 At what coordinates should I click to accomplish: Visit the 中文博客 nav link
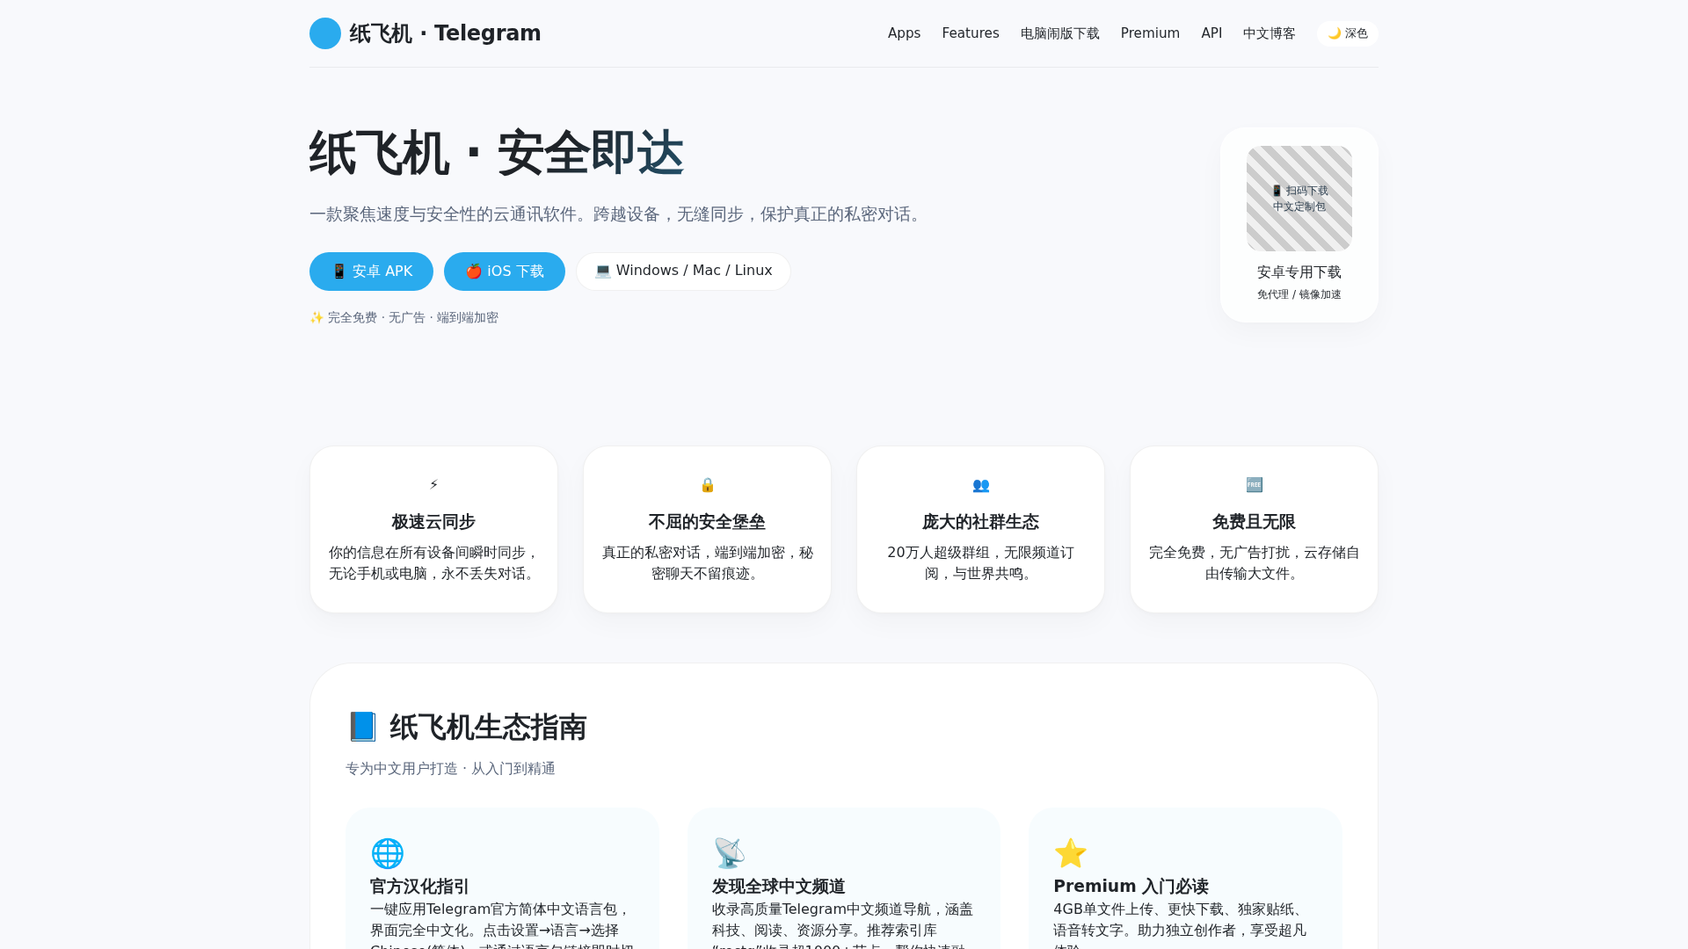pyautogui.click(x=1270, y=33)
